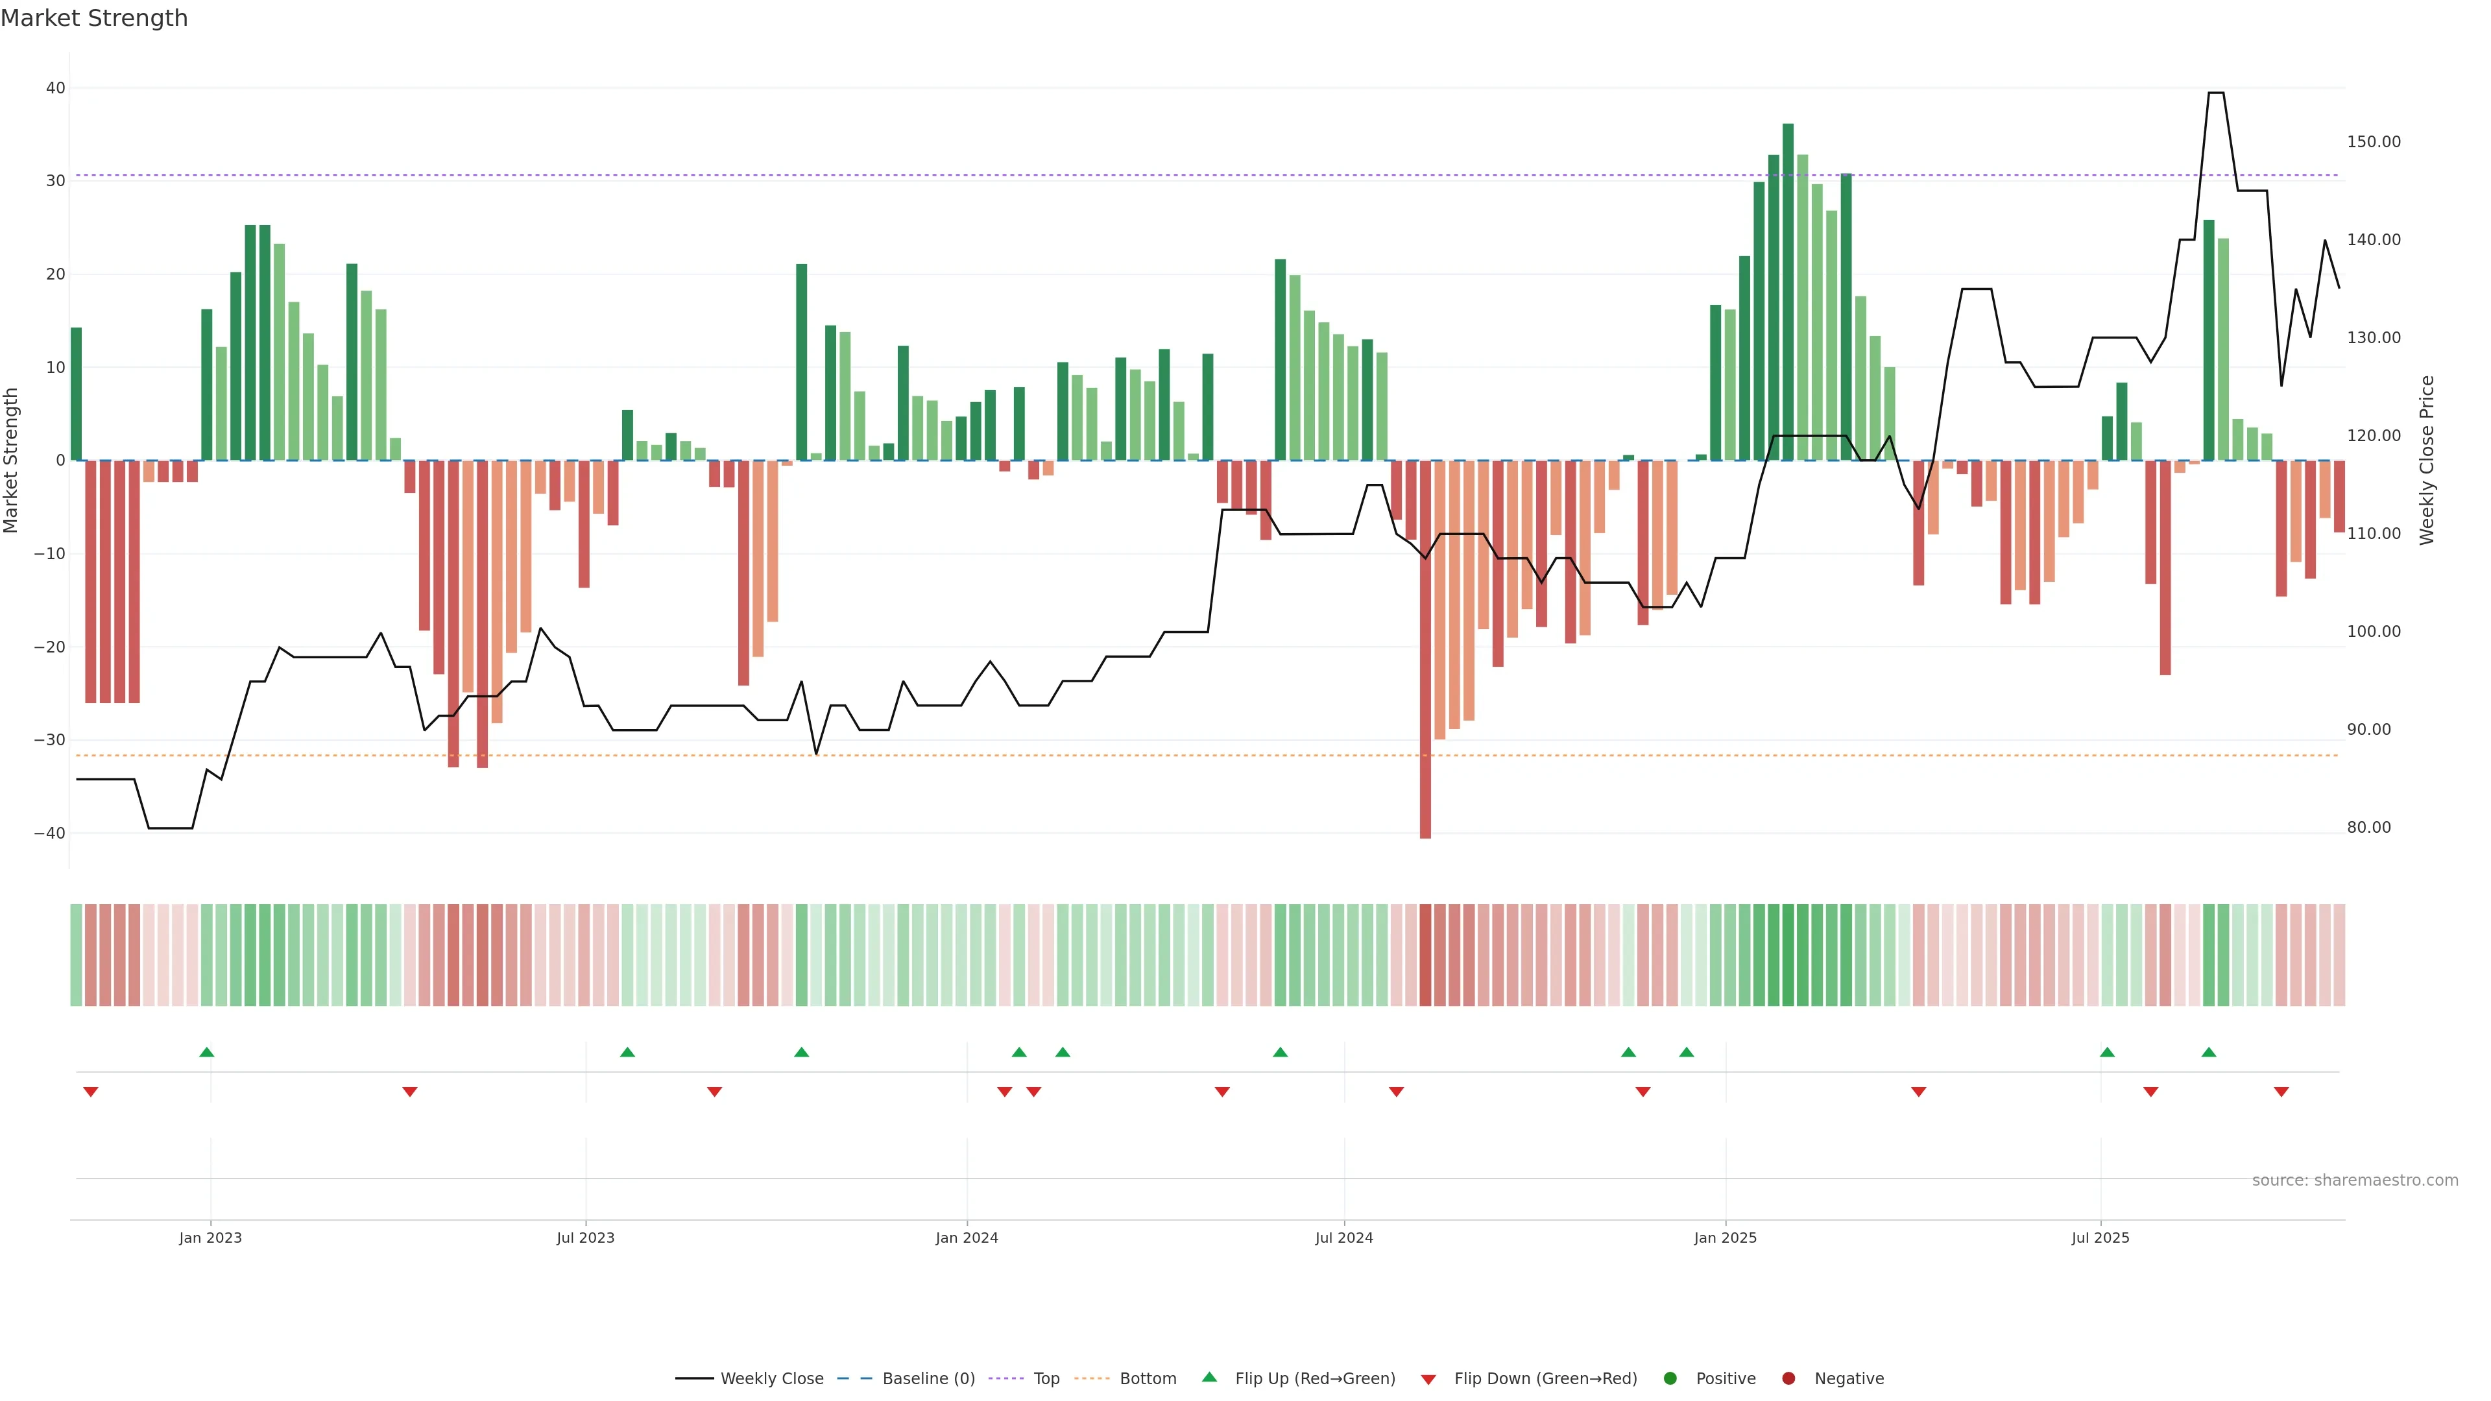Image resolution: width=2491 pixels, height=1401 pixels.
Task: Click the last green flip-up marker after Jul 2025
Action: pos(2209,1052)
